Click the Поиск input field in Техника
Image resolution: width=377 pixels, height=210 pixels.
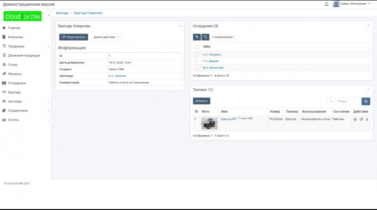347,101
